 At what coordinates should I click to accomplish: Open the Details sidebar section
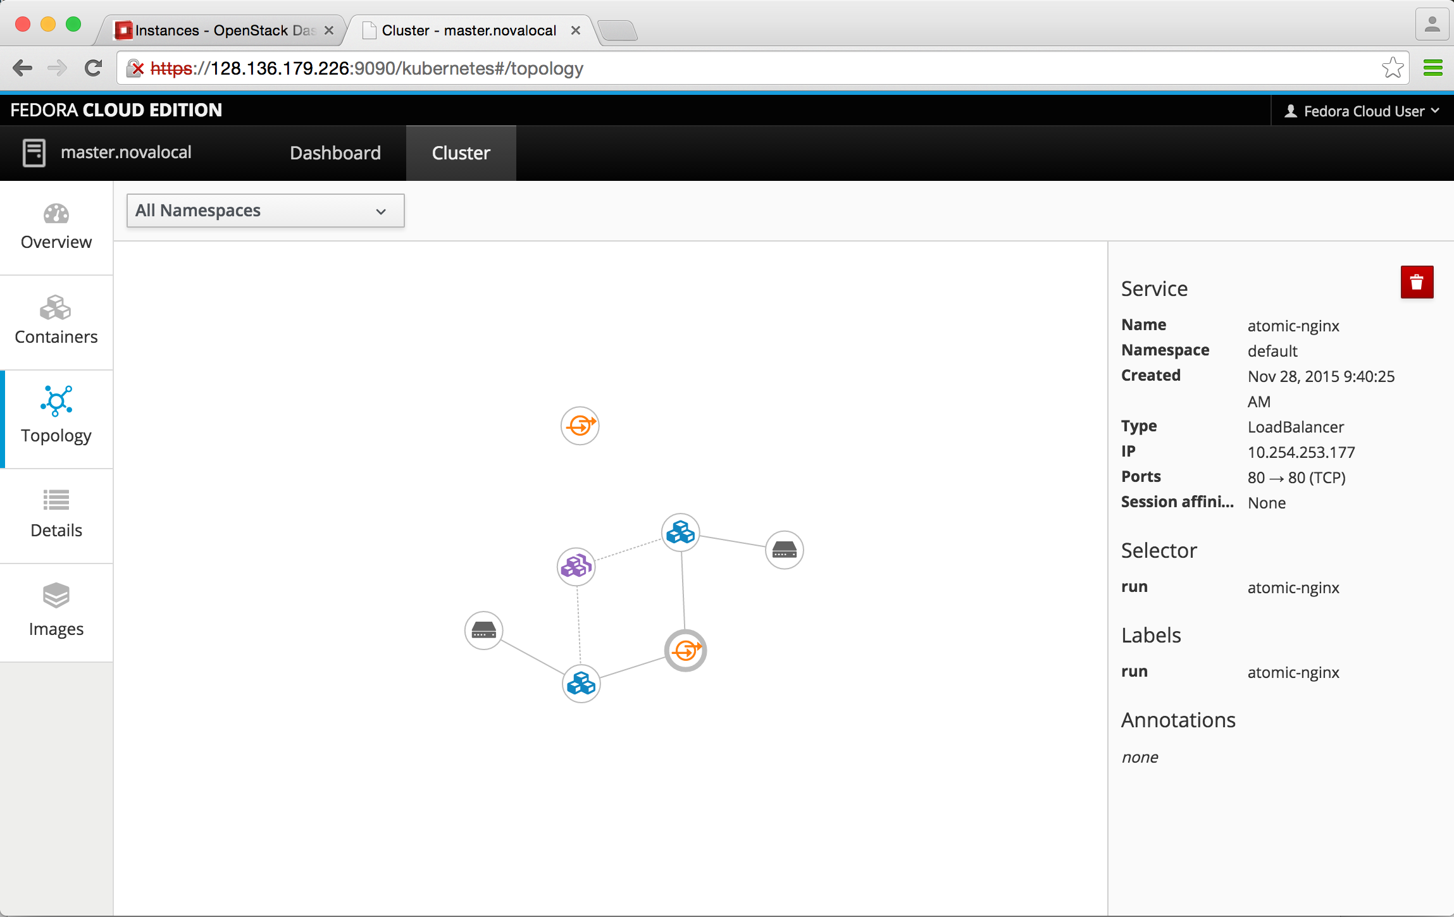coord(56,516)
